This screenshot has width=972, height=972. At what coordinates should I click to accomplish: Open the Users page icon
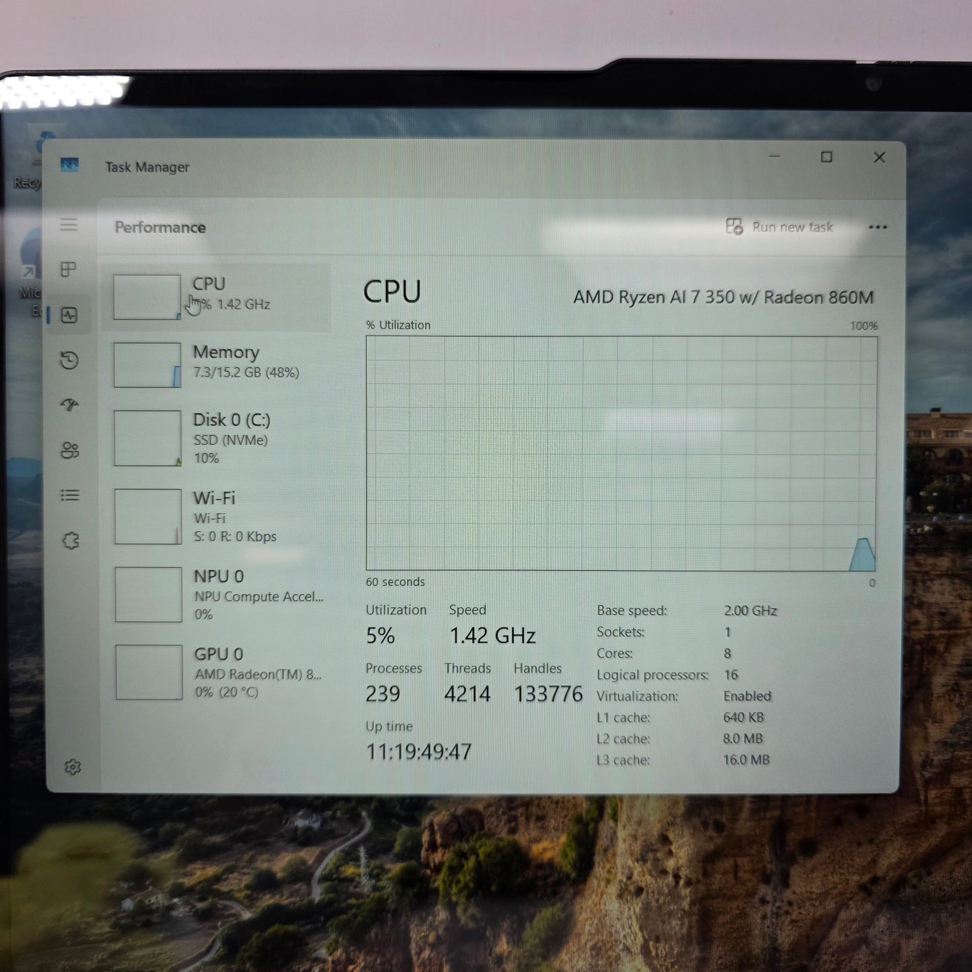(x=70, y=450)
